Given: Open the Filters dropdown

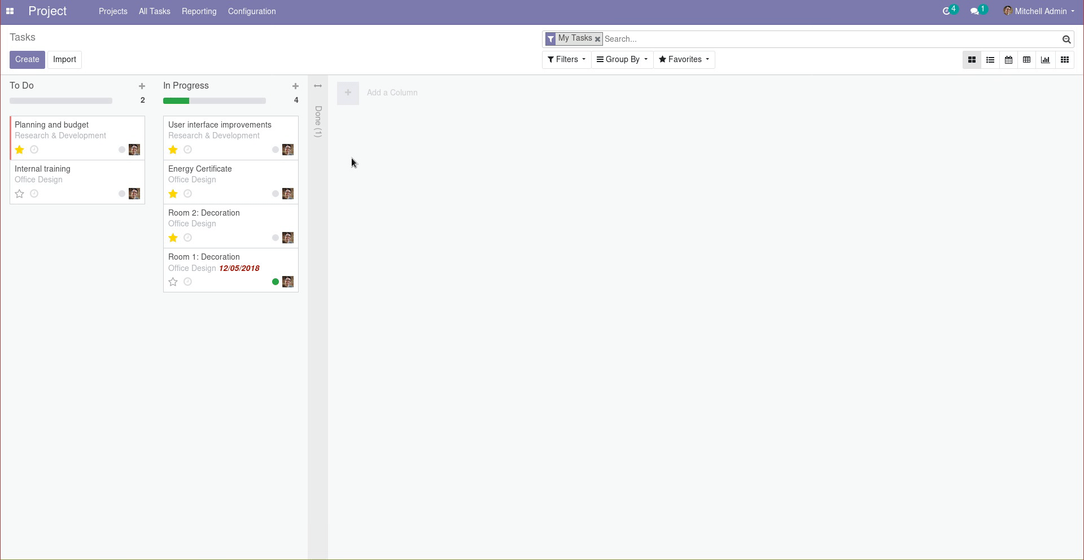Looking at the screenshot, I should (x=566, y=59).
